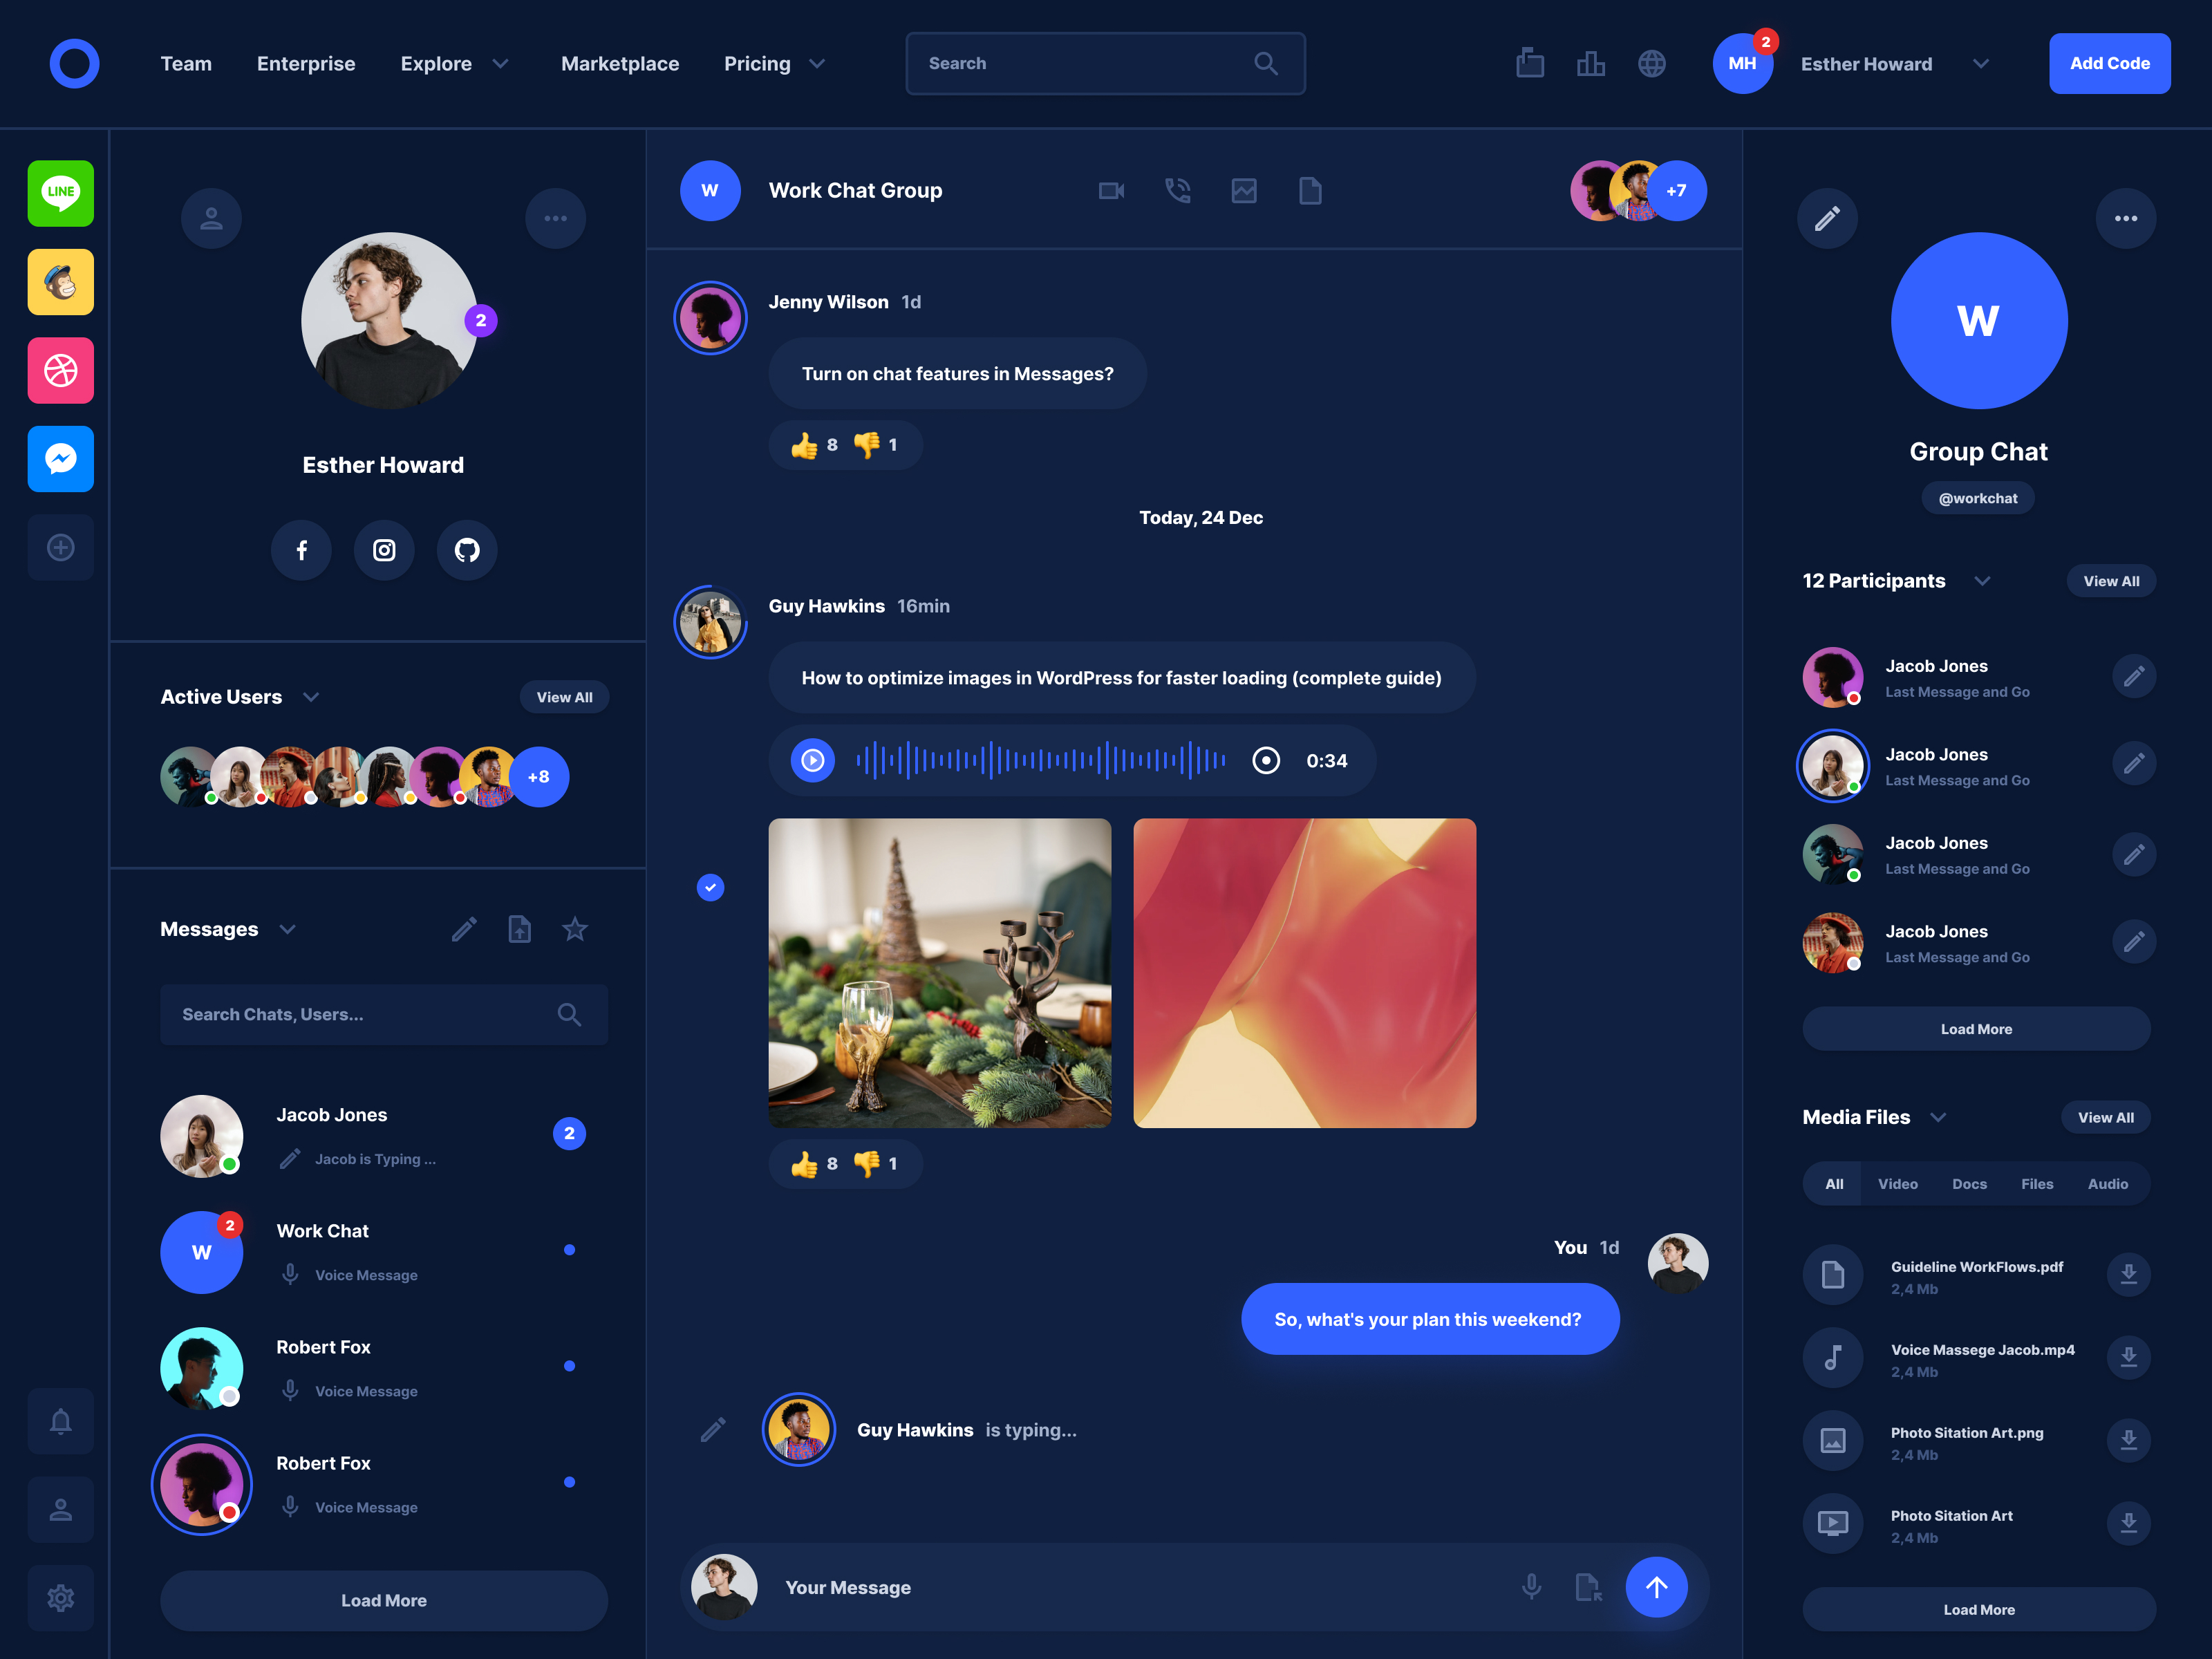
Task: Open the Messenger app shortcut
Action: (x=60, y=459)
